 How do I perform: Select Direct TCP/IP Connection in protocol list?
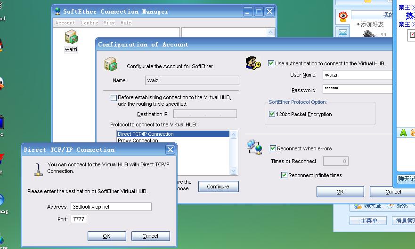173,134
